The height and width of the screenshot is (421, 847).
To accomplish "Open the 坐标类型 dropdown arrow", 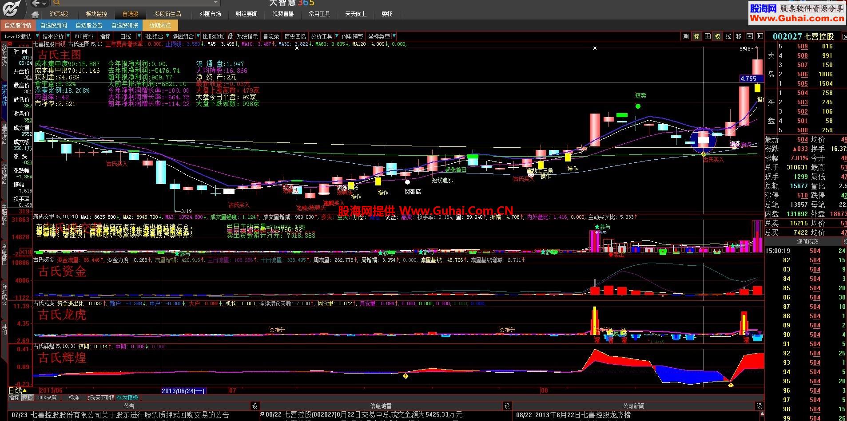I will pyautogui.click(x=394, y=36).
